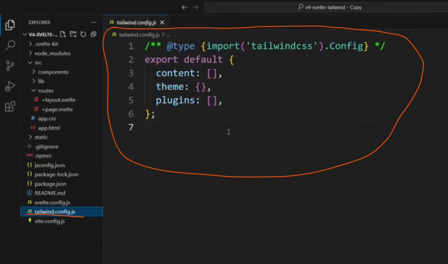
Task: Open package.json in the Explorer
Action: [50, 184]
